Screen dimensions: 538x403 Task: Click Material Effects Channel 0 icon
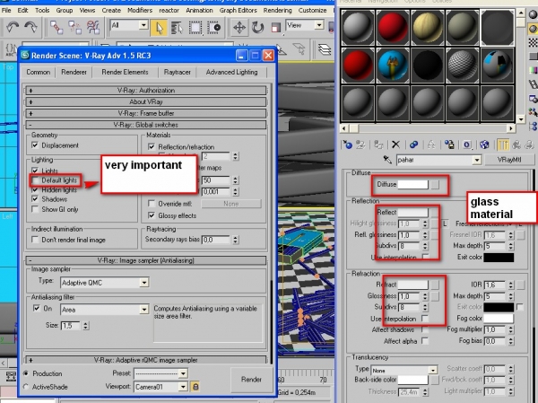(x=466, y=145)
